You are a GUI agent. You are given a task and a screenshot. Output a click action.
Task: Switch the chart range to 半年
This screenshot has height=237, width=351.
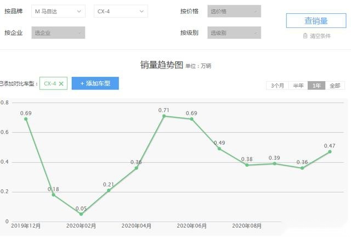[298, 86]
